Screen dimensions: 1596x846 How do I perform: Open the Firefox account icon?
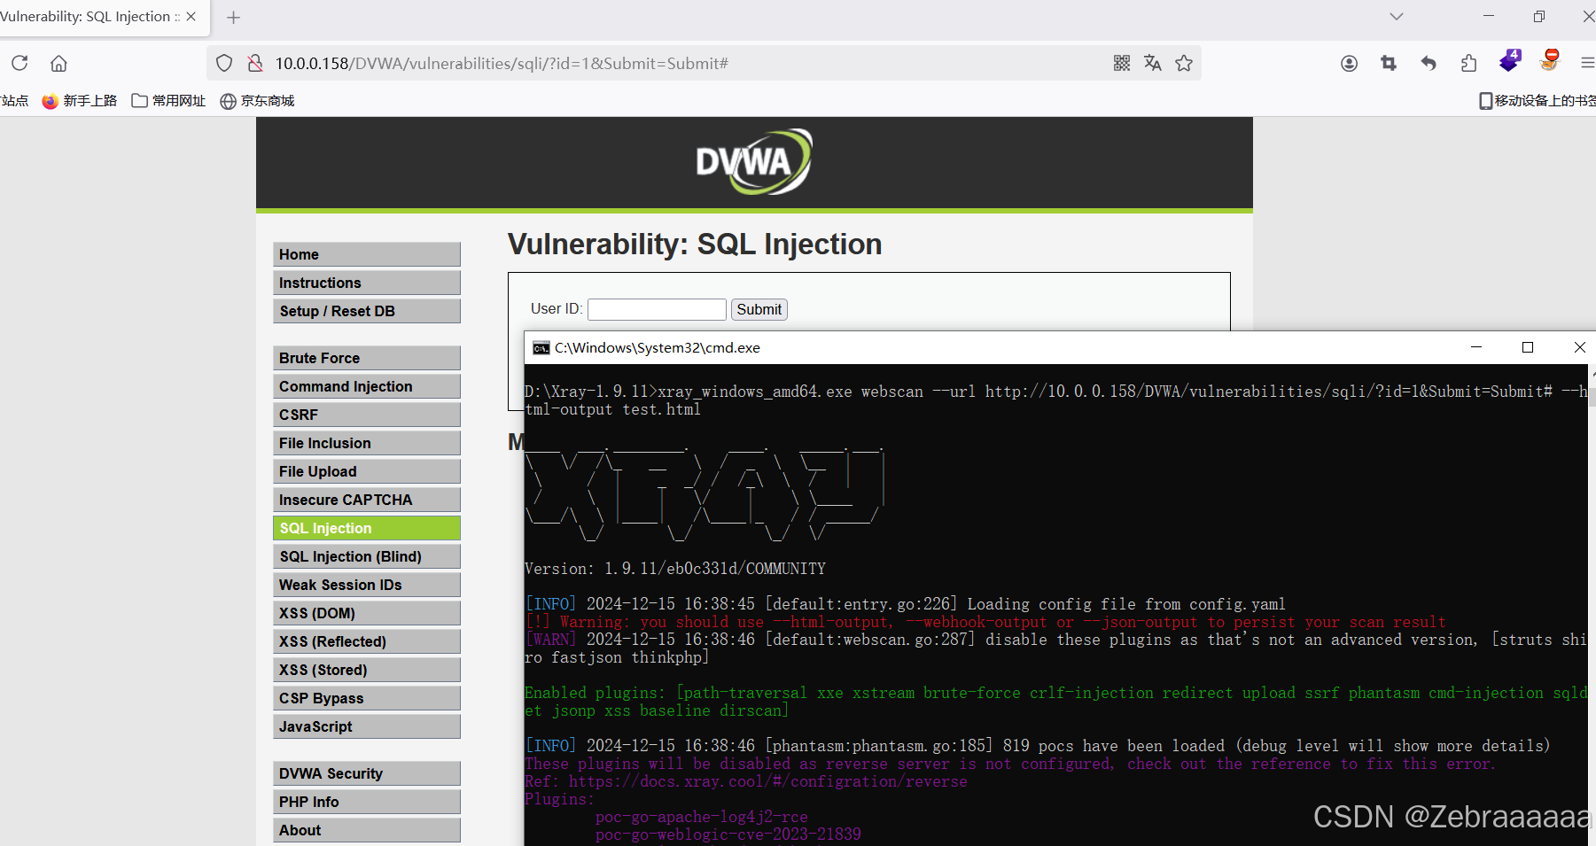1349,63
